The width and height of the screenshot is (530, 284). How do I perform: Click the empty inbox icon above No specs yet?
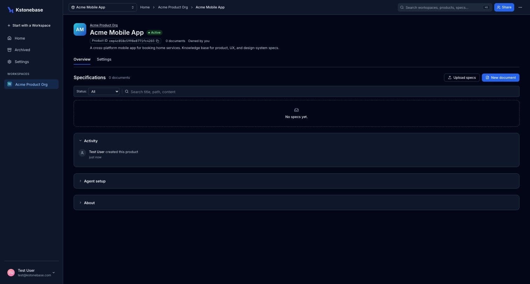click(296, 110)
